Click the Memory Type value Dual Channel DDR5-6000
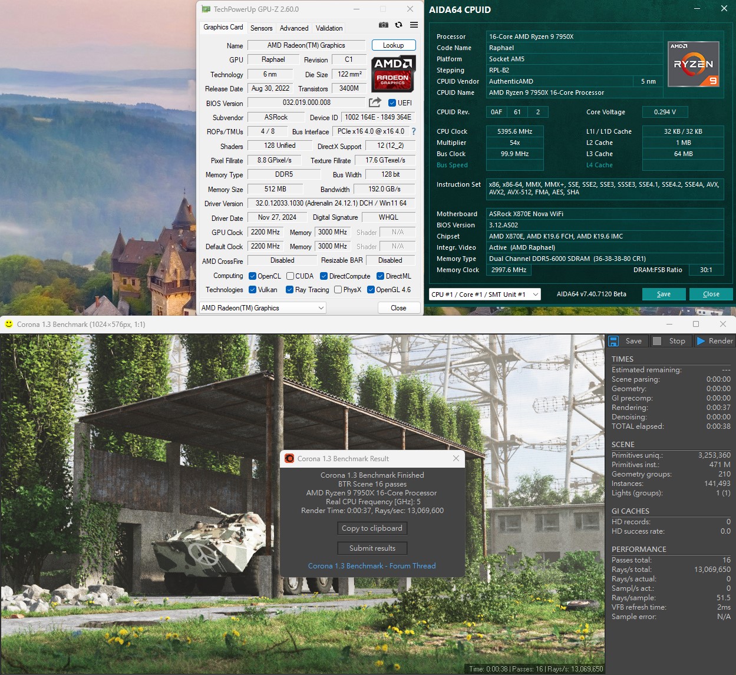736x675 pixels. point(605,259)
